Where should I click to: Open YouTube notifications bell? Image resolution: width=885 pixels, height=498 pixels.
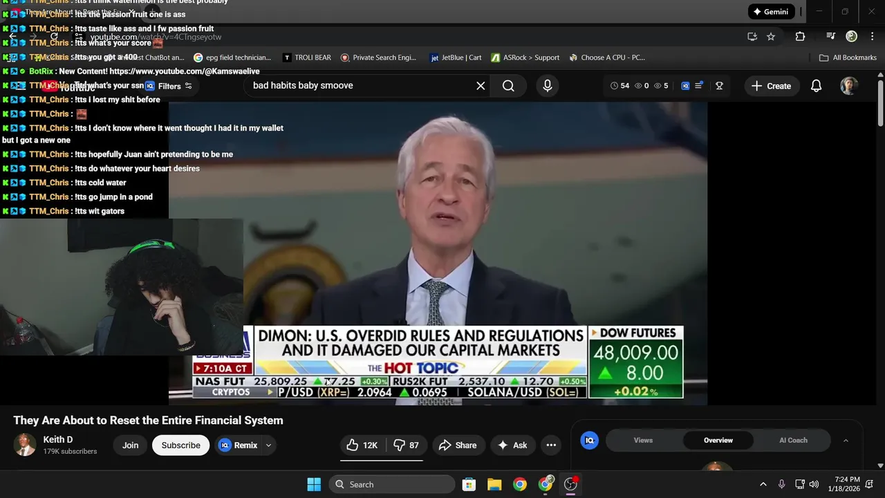pyautogui.click(x=816, y=86)
